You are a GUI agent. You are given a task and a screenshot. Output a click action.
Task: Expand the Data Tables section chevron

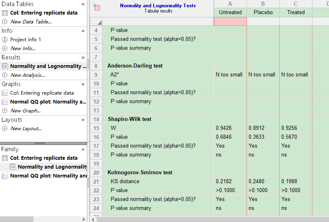pos(83,4)
